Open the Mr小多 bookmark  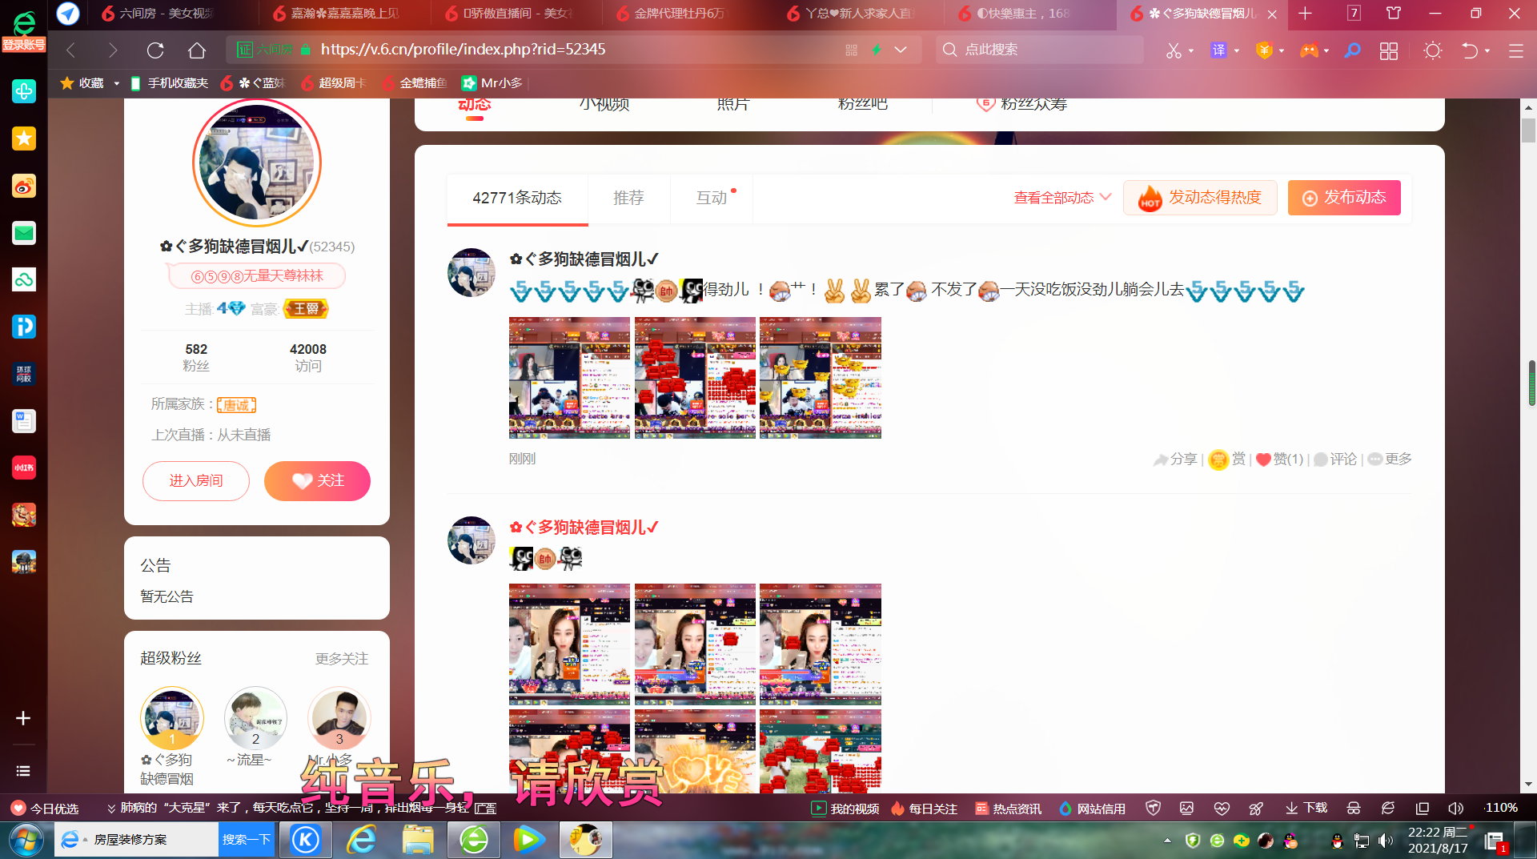[x=492, y=83]
